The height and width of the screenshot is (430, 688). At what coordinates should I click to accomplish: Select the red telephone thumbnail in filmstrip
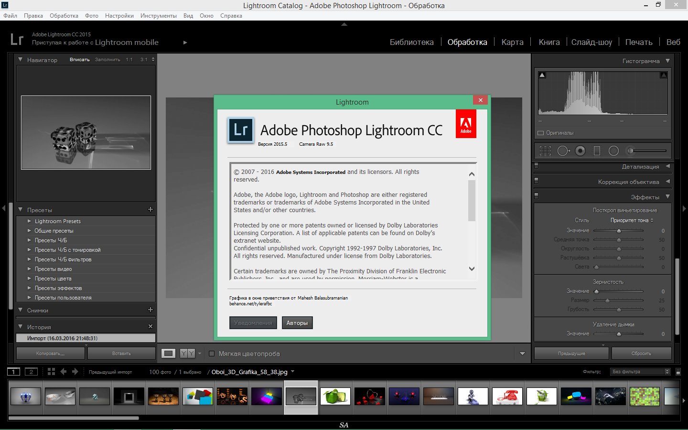point(507,397)
